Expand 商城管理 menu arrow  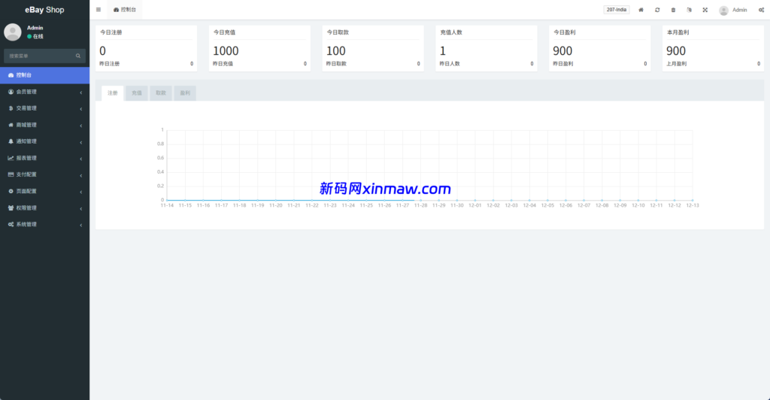(81, 126)
